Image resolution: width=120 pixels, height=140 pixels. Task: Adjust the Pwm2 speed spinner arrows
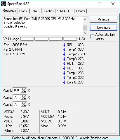(x=24, y=97)
